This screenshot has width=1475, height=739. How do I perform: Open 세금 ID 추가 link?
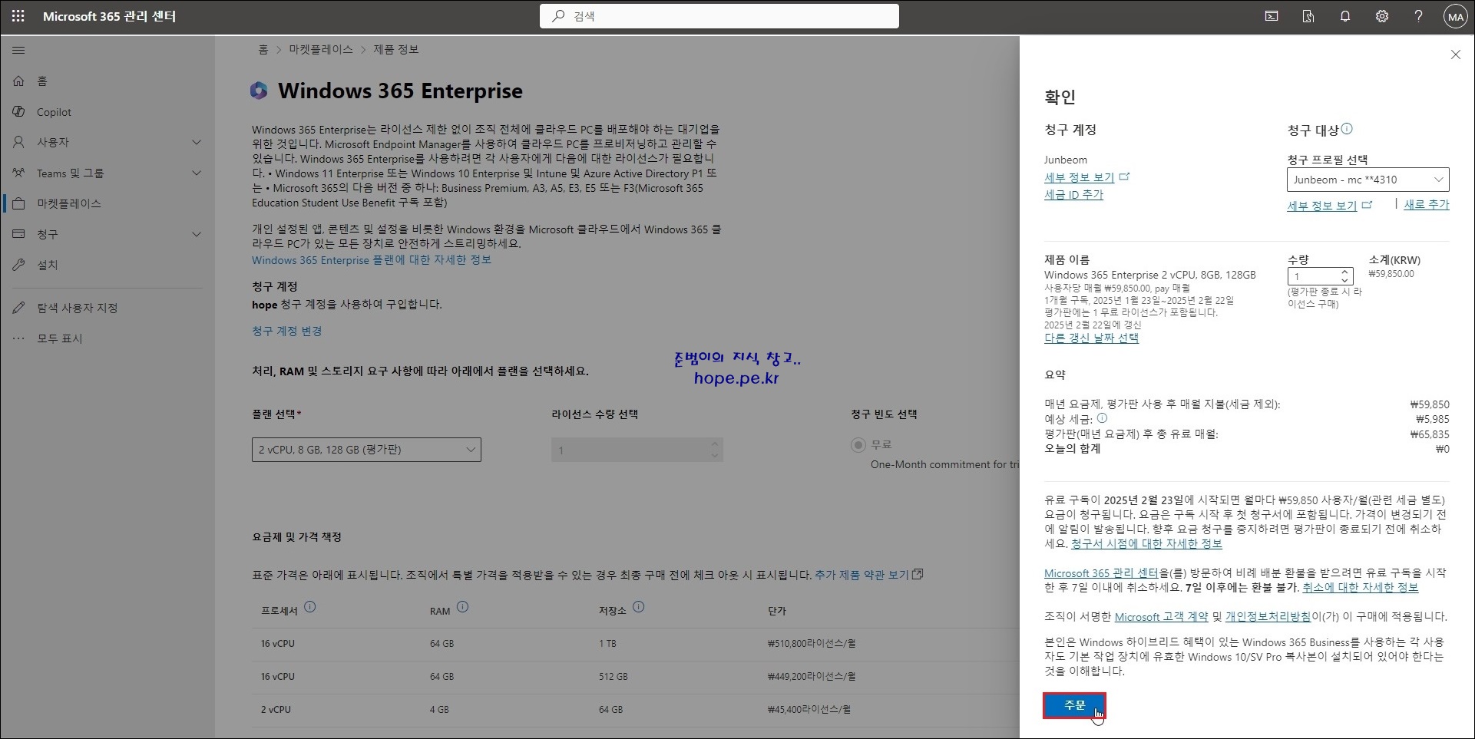(1073, 195)
